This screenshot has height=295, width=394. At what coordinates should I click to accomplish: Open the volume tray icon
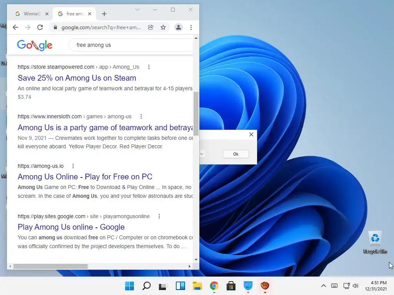(355, 286)
